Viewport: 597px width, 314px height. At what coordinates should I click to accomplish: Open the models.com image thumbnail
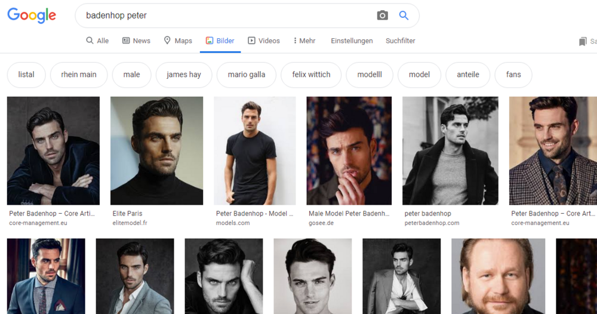click(255, 150)
